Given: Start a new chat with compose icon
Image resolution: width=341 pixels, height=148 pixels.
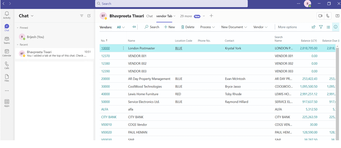Looking at the screenshot, I should (x=89, y=16).
